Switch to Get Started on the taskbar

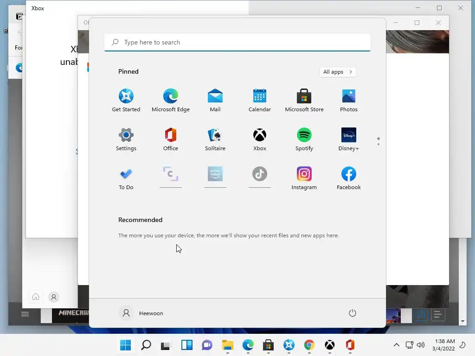coord(289,345)
